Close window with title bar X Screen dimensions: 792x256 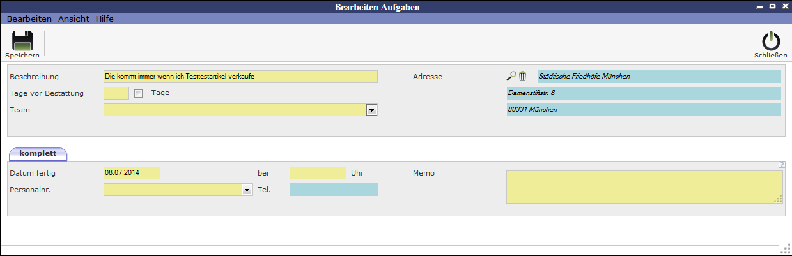point(784,6)
